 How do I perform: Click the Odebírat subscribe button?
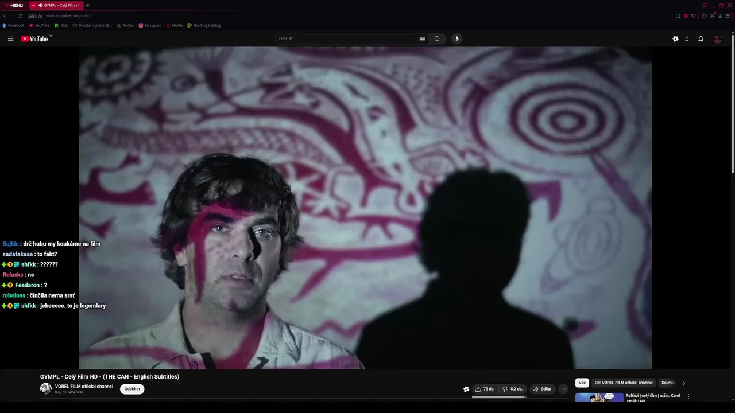[132, 389]
